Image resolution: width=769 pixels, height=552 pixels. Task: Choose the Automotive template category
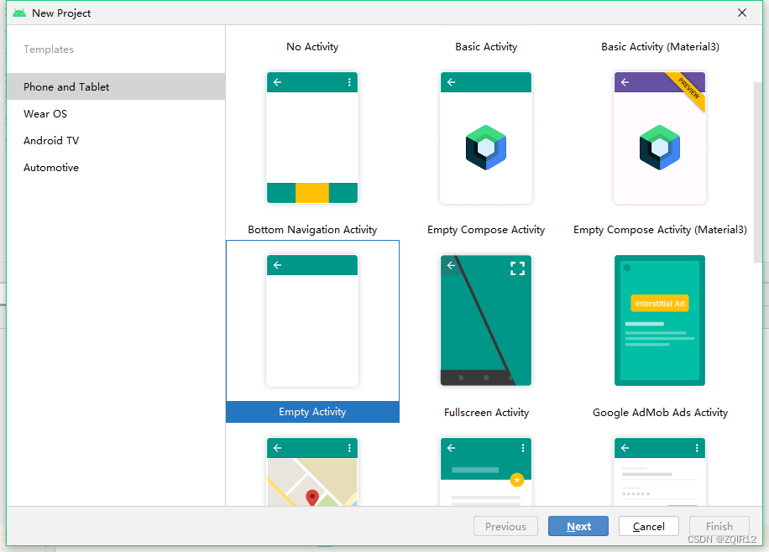[51, 168]
